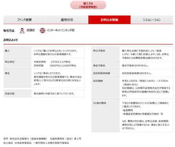175x147 pixels.
Task: Click the インターネットバンキング扱 label
Action: (61, 30)
